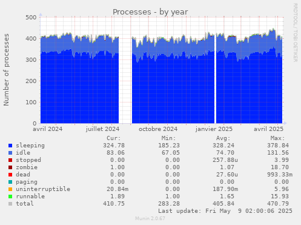
Task: Click the 'Number of processes' axis label
Action: (x=6, y=70)
